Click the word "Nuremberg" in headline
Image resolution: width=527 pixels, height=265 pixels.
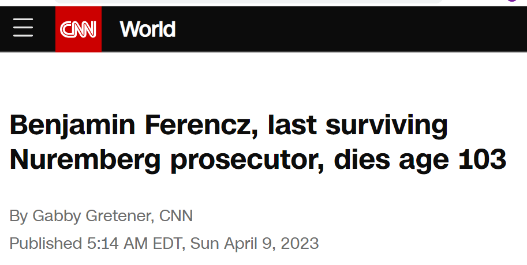[83, 159]
